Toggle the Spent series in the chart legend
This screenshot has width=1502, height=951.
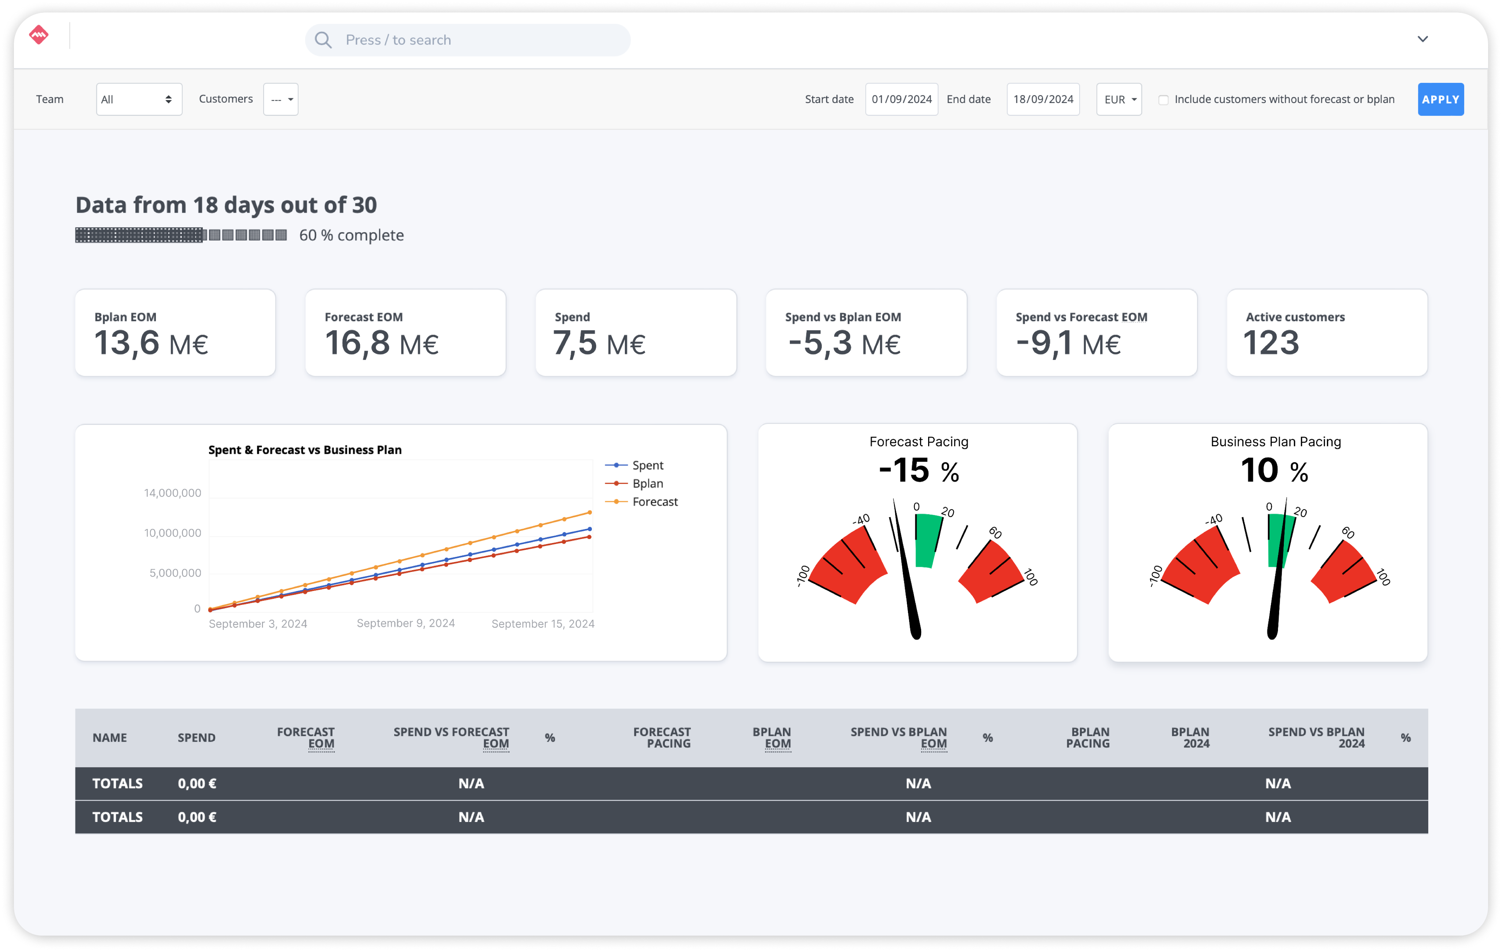[647, 465]
